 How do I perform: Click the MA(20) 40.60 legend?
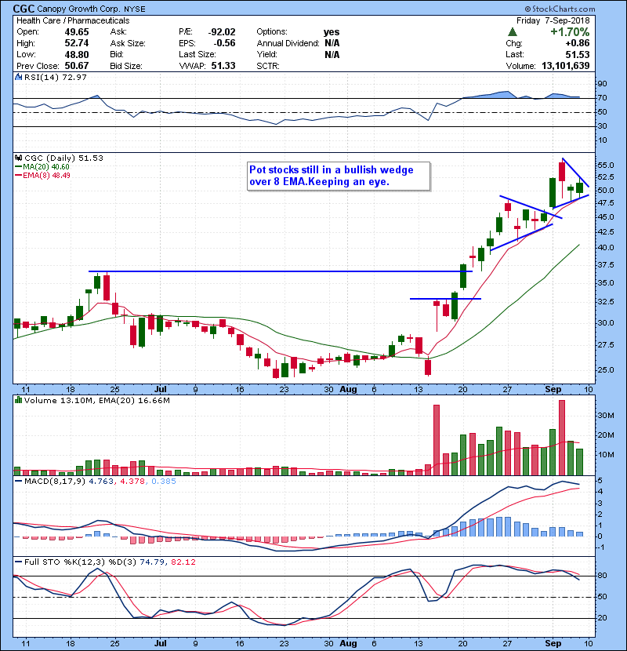[x=42, y=166]
